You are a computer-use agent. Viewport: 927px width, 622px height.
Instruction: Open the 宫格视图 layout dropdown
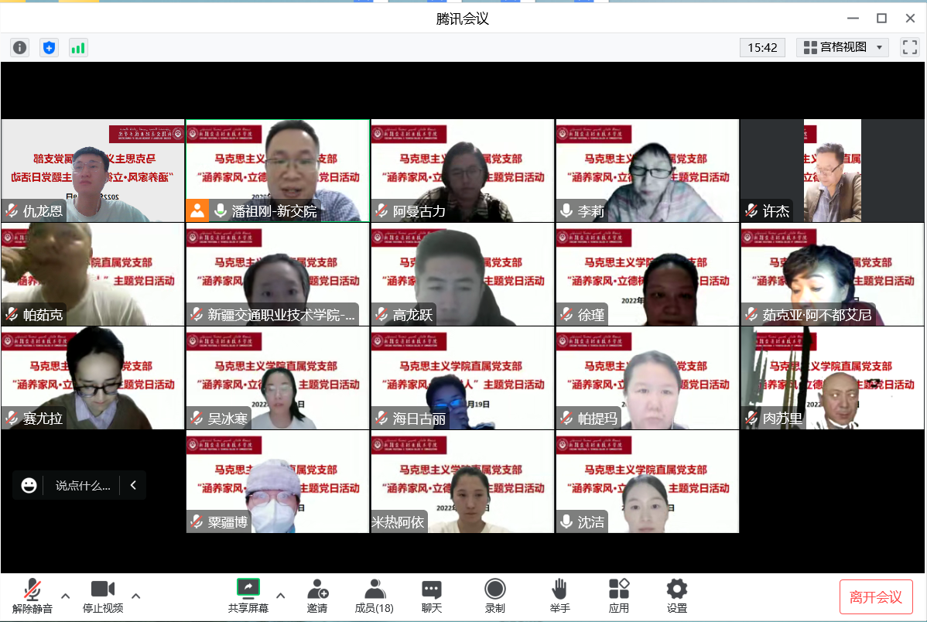(843, 48)
